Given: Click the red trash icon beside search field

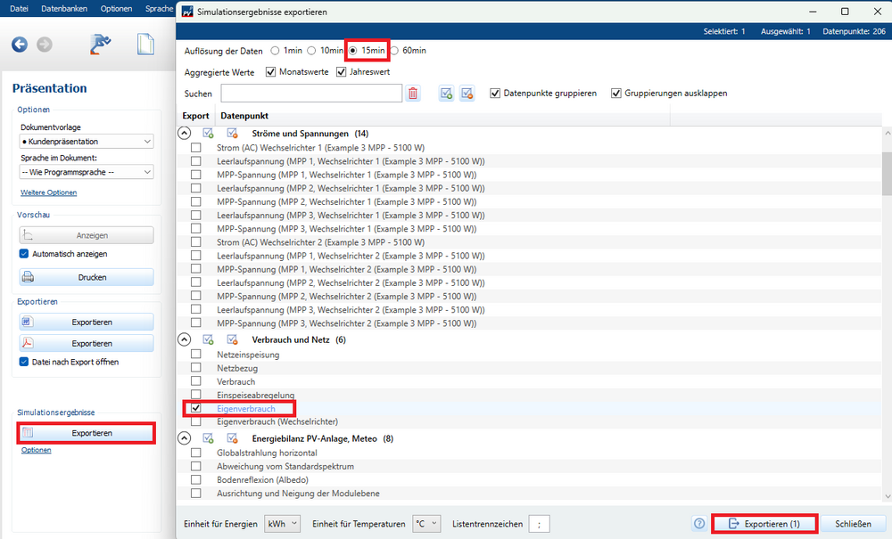Looking at the screenshot, I should [413, 94].
